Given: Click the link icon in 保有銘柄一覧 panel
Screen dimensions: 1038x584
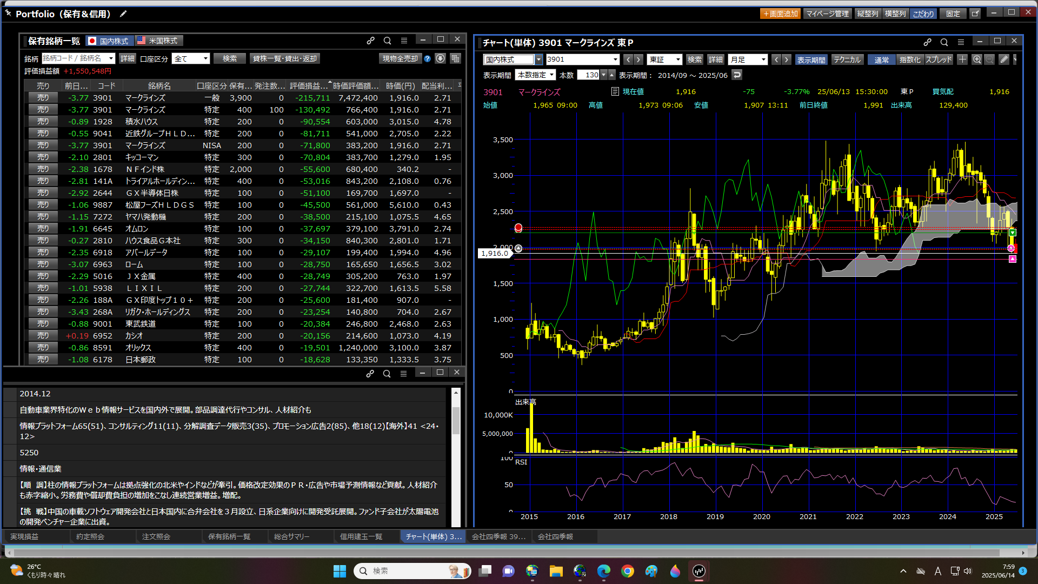Looking at the screenshot, I should 370,41.
